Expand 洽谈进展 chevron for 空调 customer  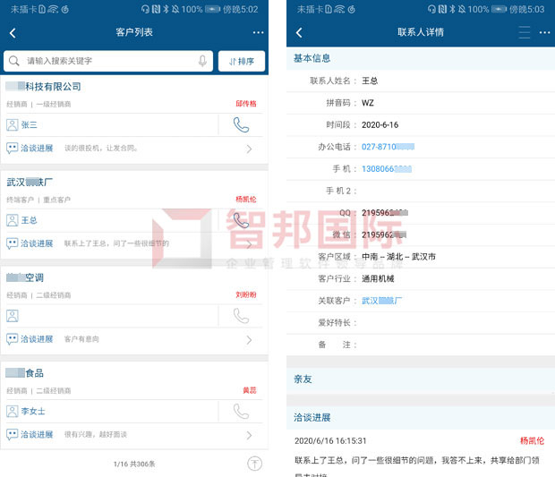249,340
